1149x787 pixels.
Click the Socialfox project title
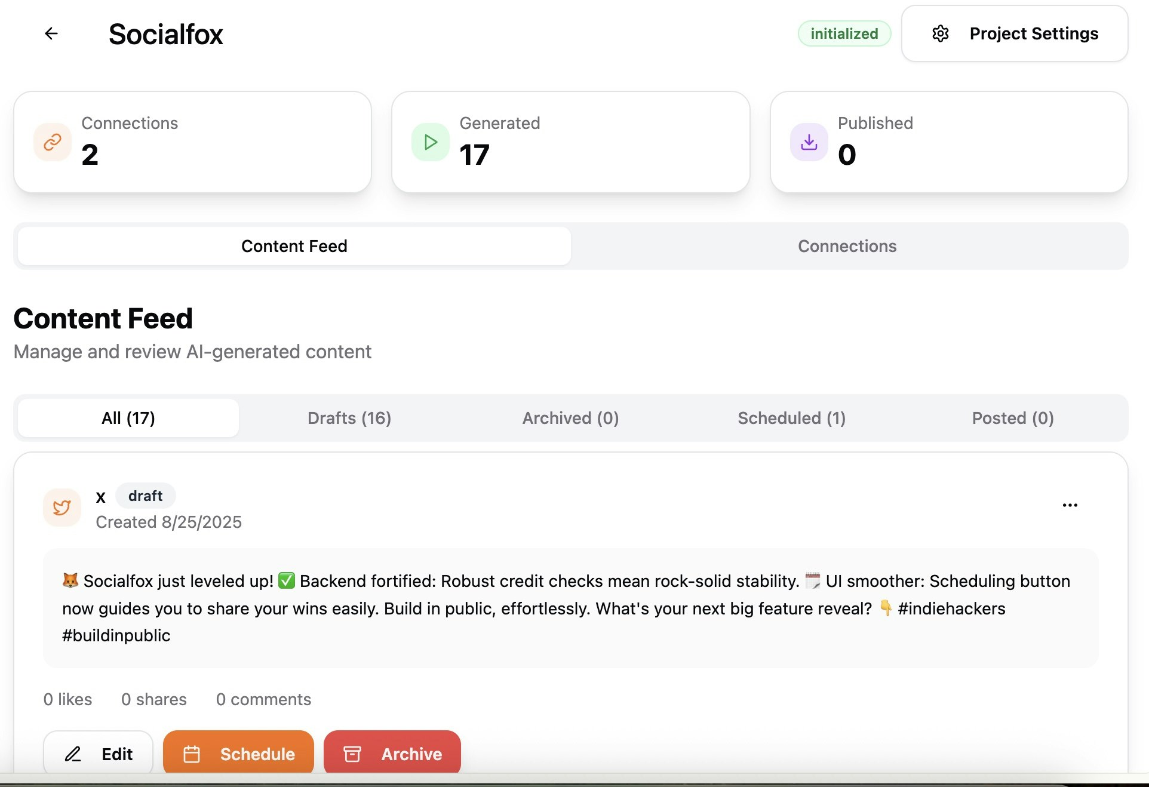pos(165,34)
